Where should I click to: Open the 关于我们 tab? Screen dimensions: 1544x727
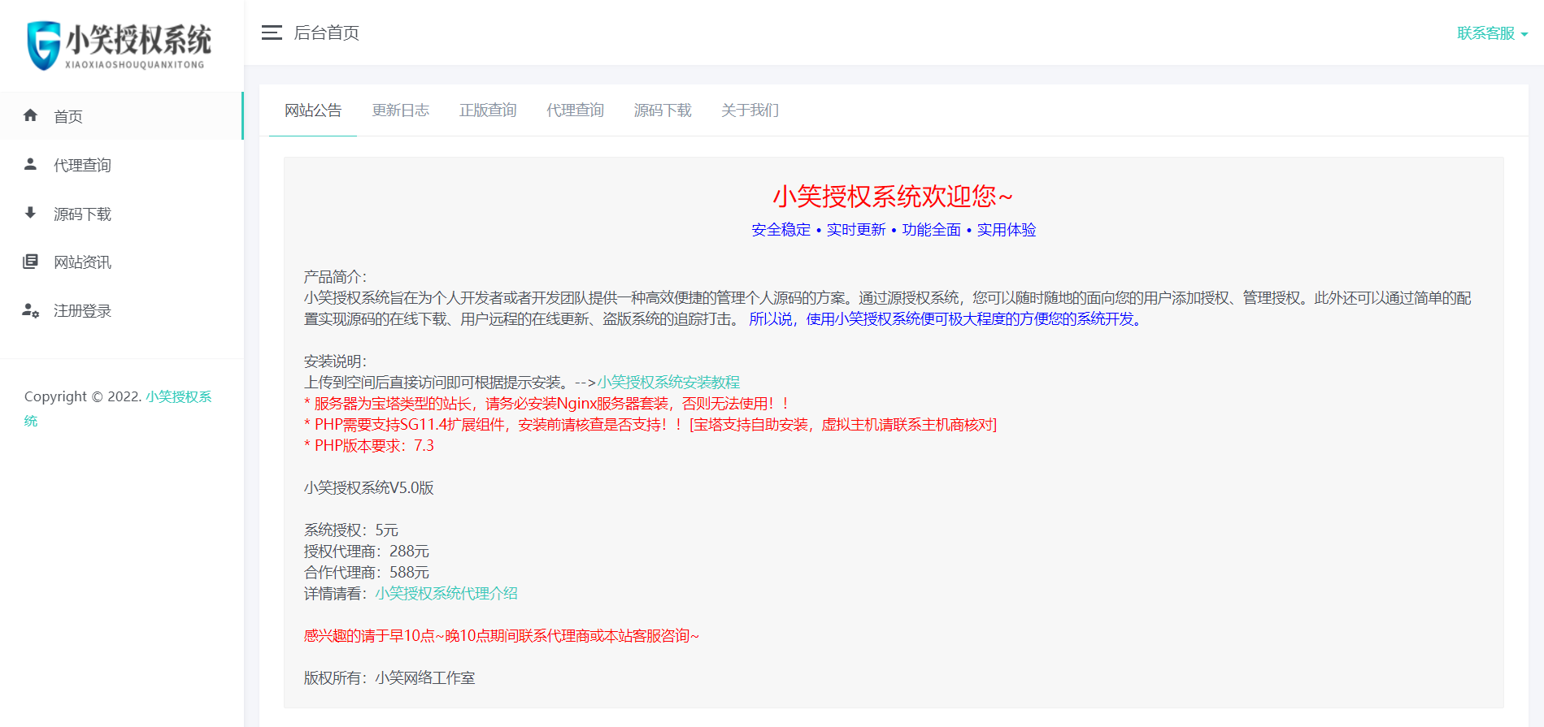750,110
